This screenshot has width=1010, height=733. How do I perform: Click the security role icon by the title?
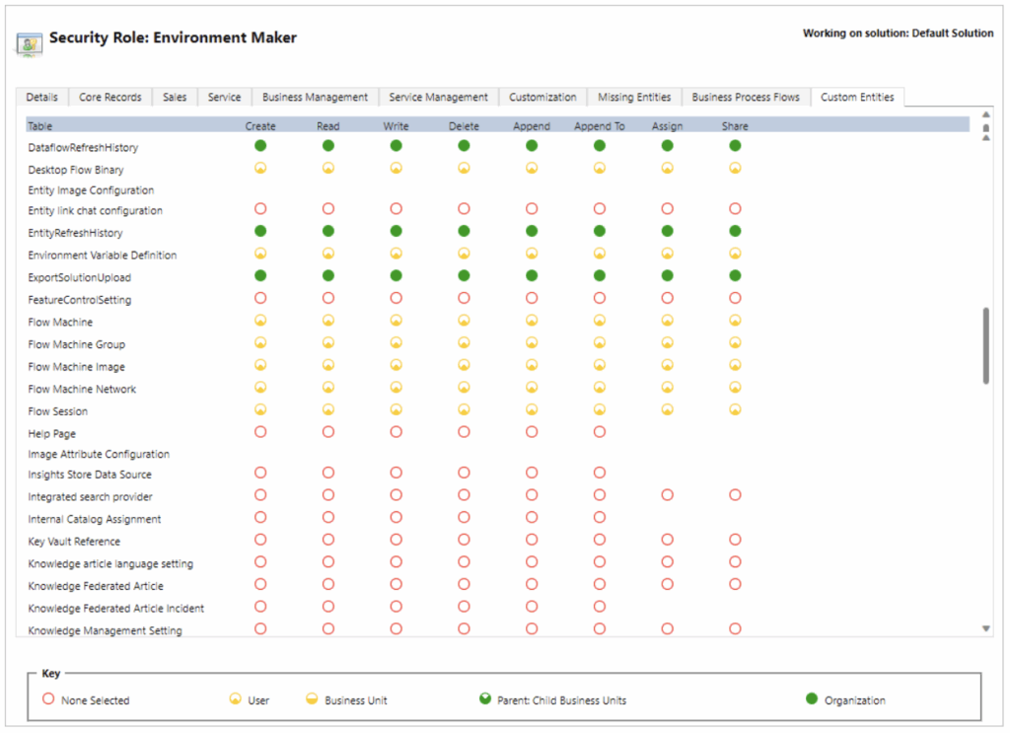(29, 44)
